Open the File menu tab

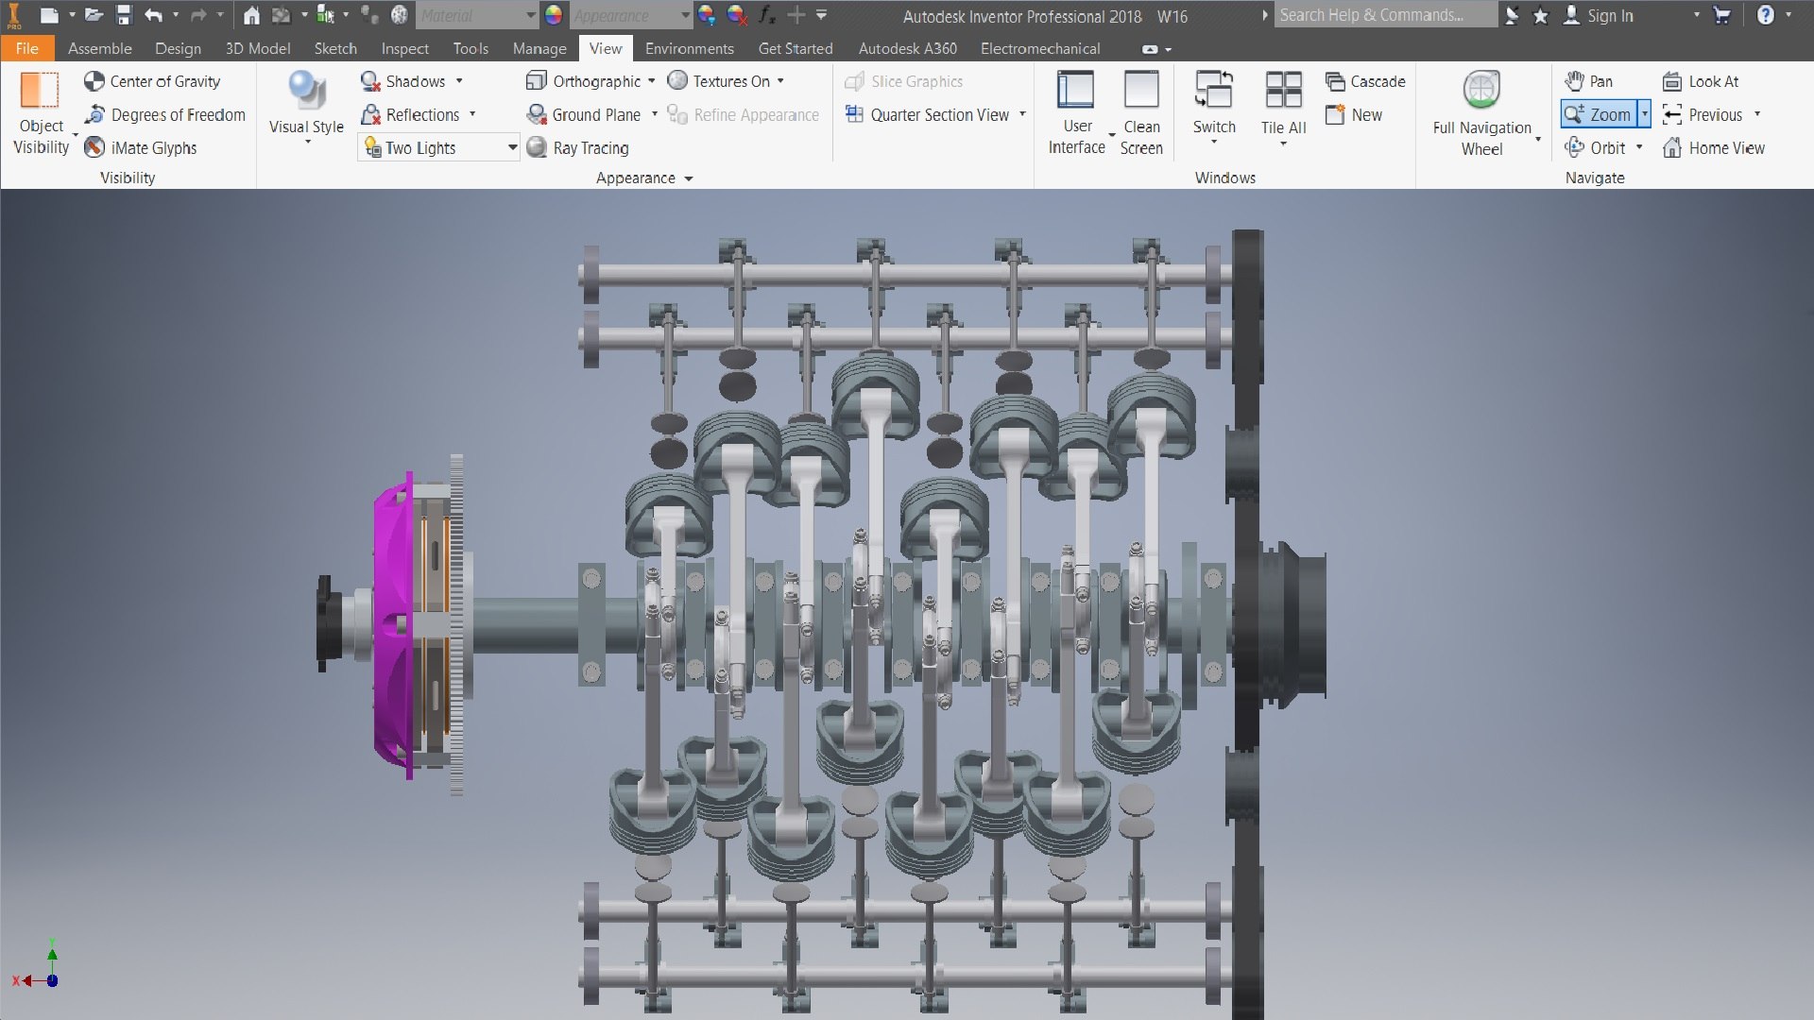click(x=26, y=48)
